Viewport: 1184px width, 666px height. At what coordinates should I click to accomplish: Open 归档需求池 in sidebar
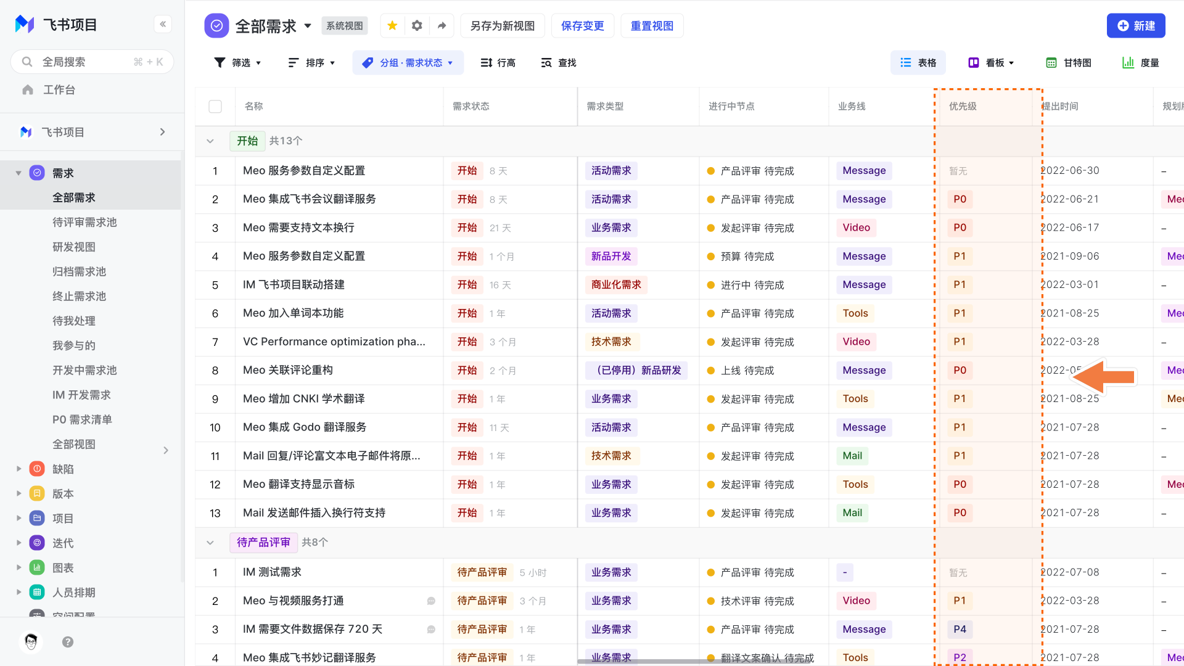coord(79,272)
